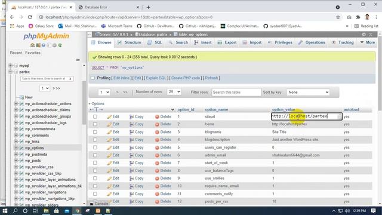The image size is (382, 215).
Task: Click the Explain SQL link
Action: (156, 78)
